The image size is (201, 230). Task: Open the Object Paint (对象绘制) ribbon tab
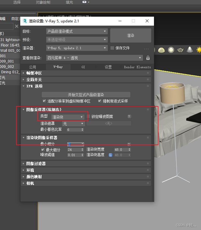click(x=43, y=2)
